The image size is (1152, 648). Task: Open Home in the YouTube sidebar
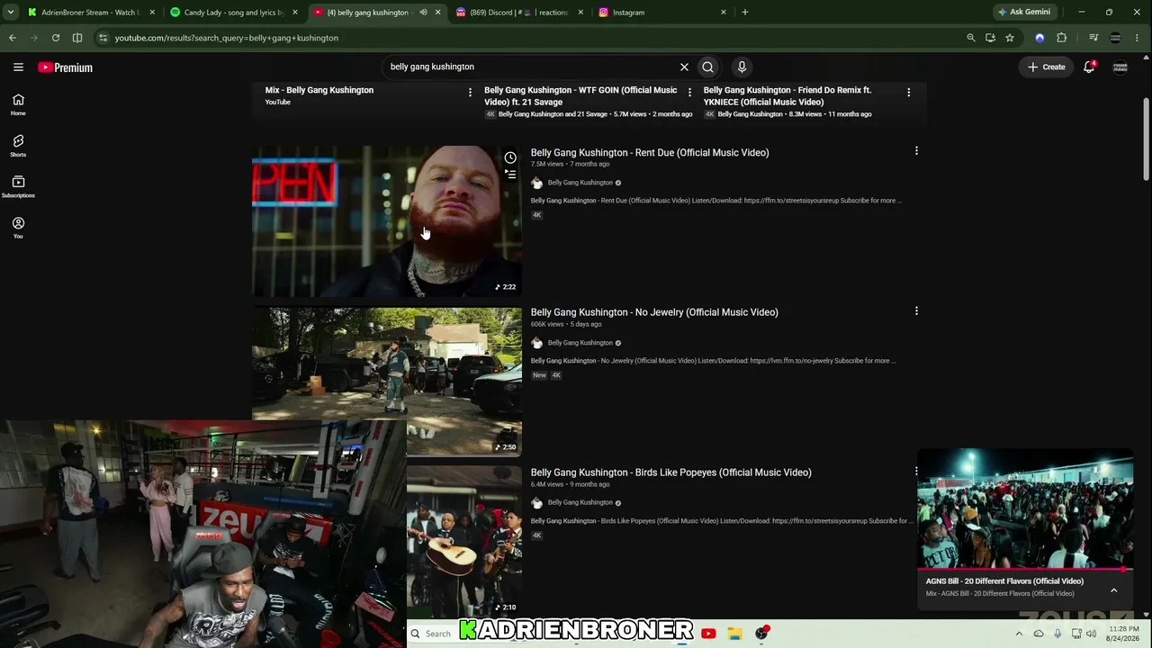coord(18,104)
